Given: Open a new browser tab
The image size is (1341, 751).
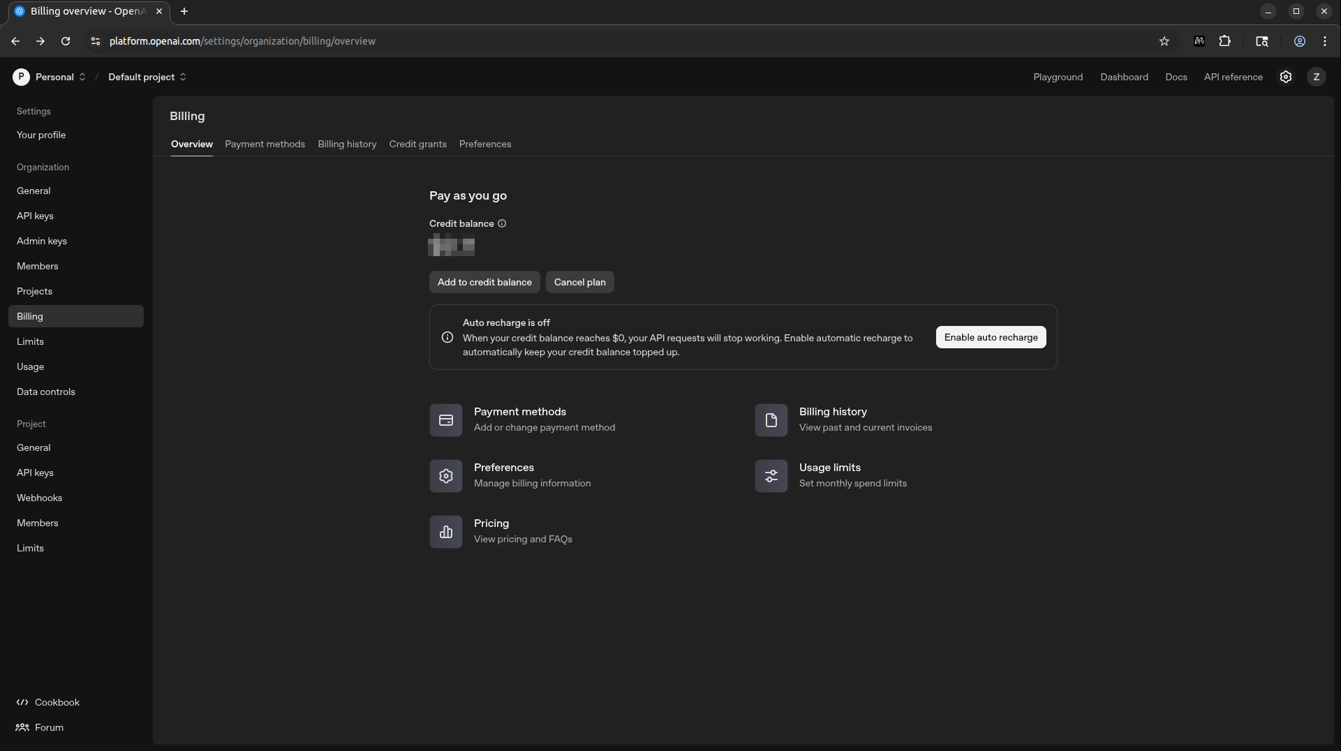Looking at the screenshot, I should coord(184,11).
